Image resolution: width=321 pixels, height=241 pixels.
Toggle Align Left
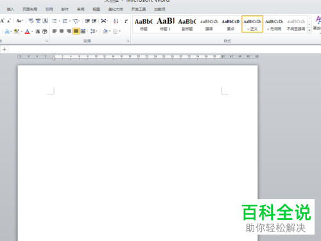55,31
